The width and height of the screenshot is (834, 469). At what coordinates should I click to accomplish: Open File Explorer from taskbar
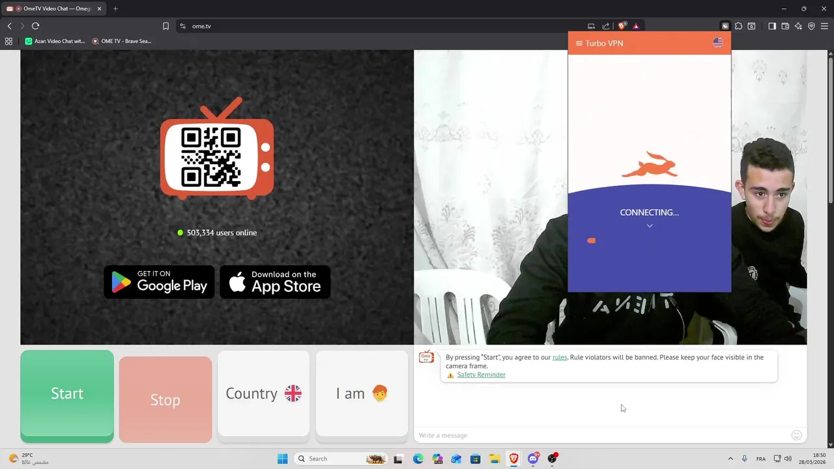[x=495, y=459]
